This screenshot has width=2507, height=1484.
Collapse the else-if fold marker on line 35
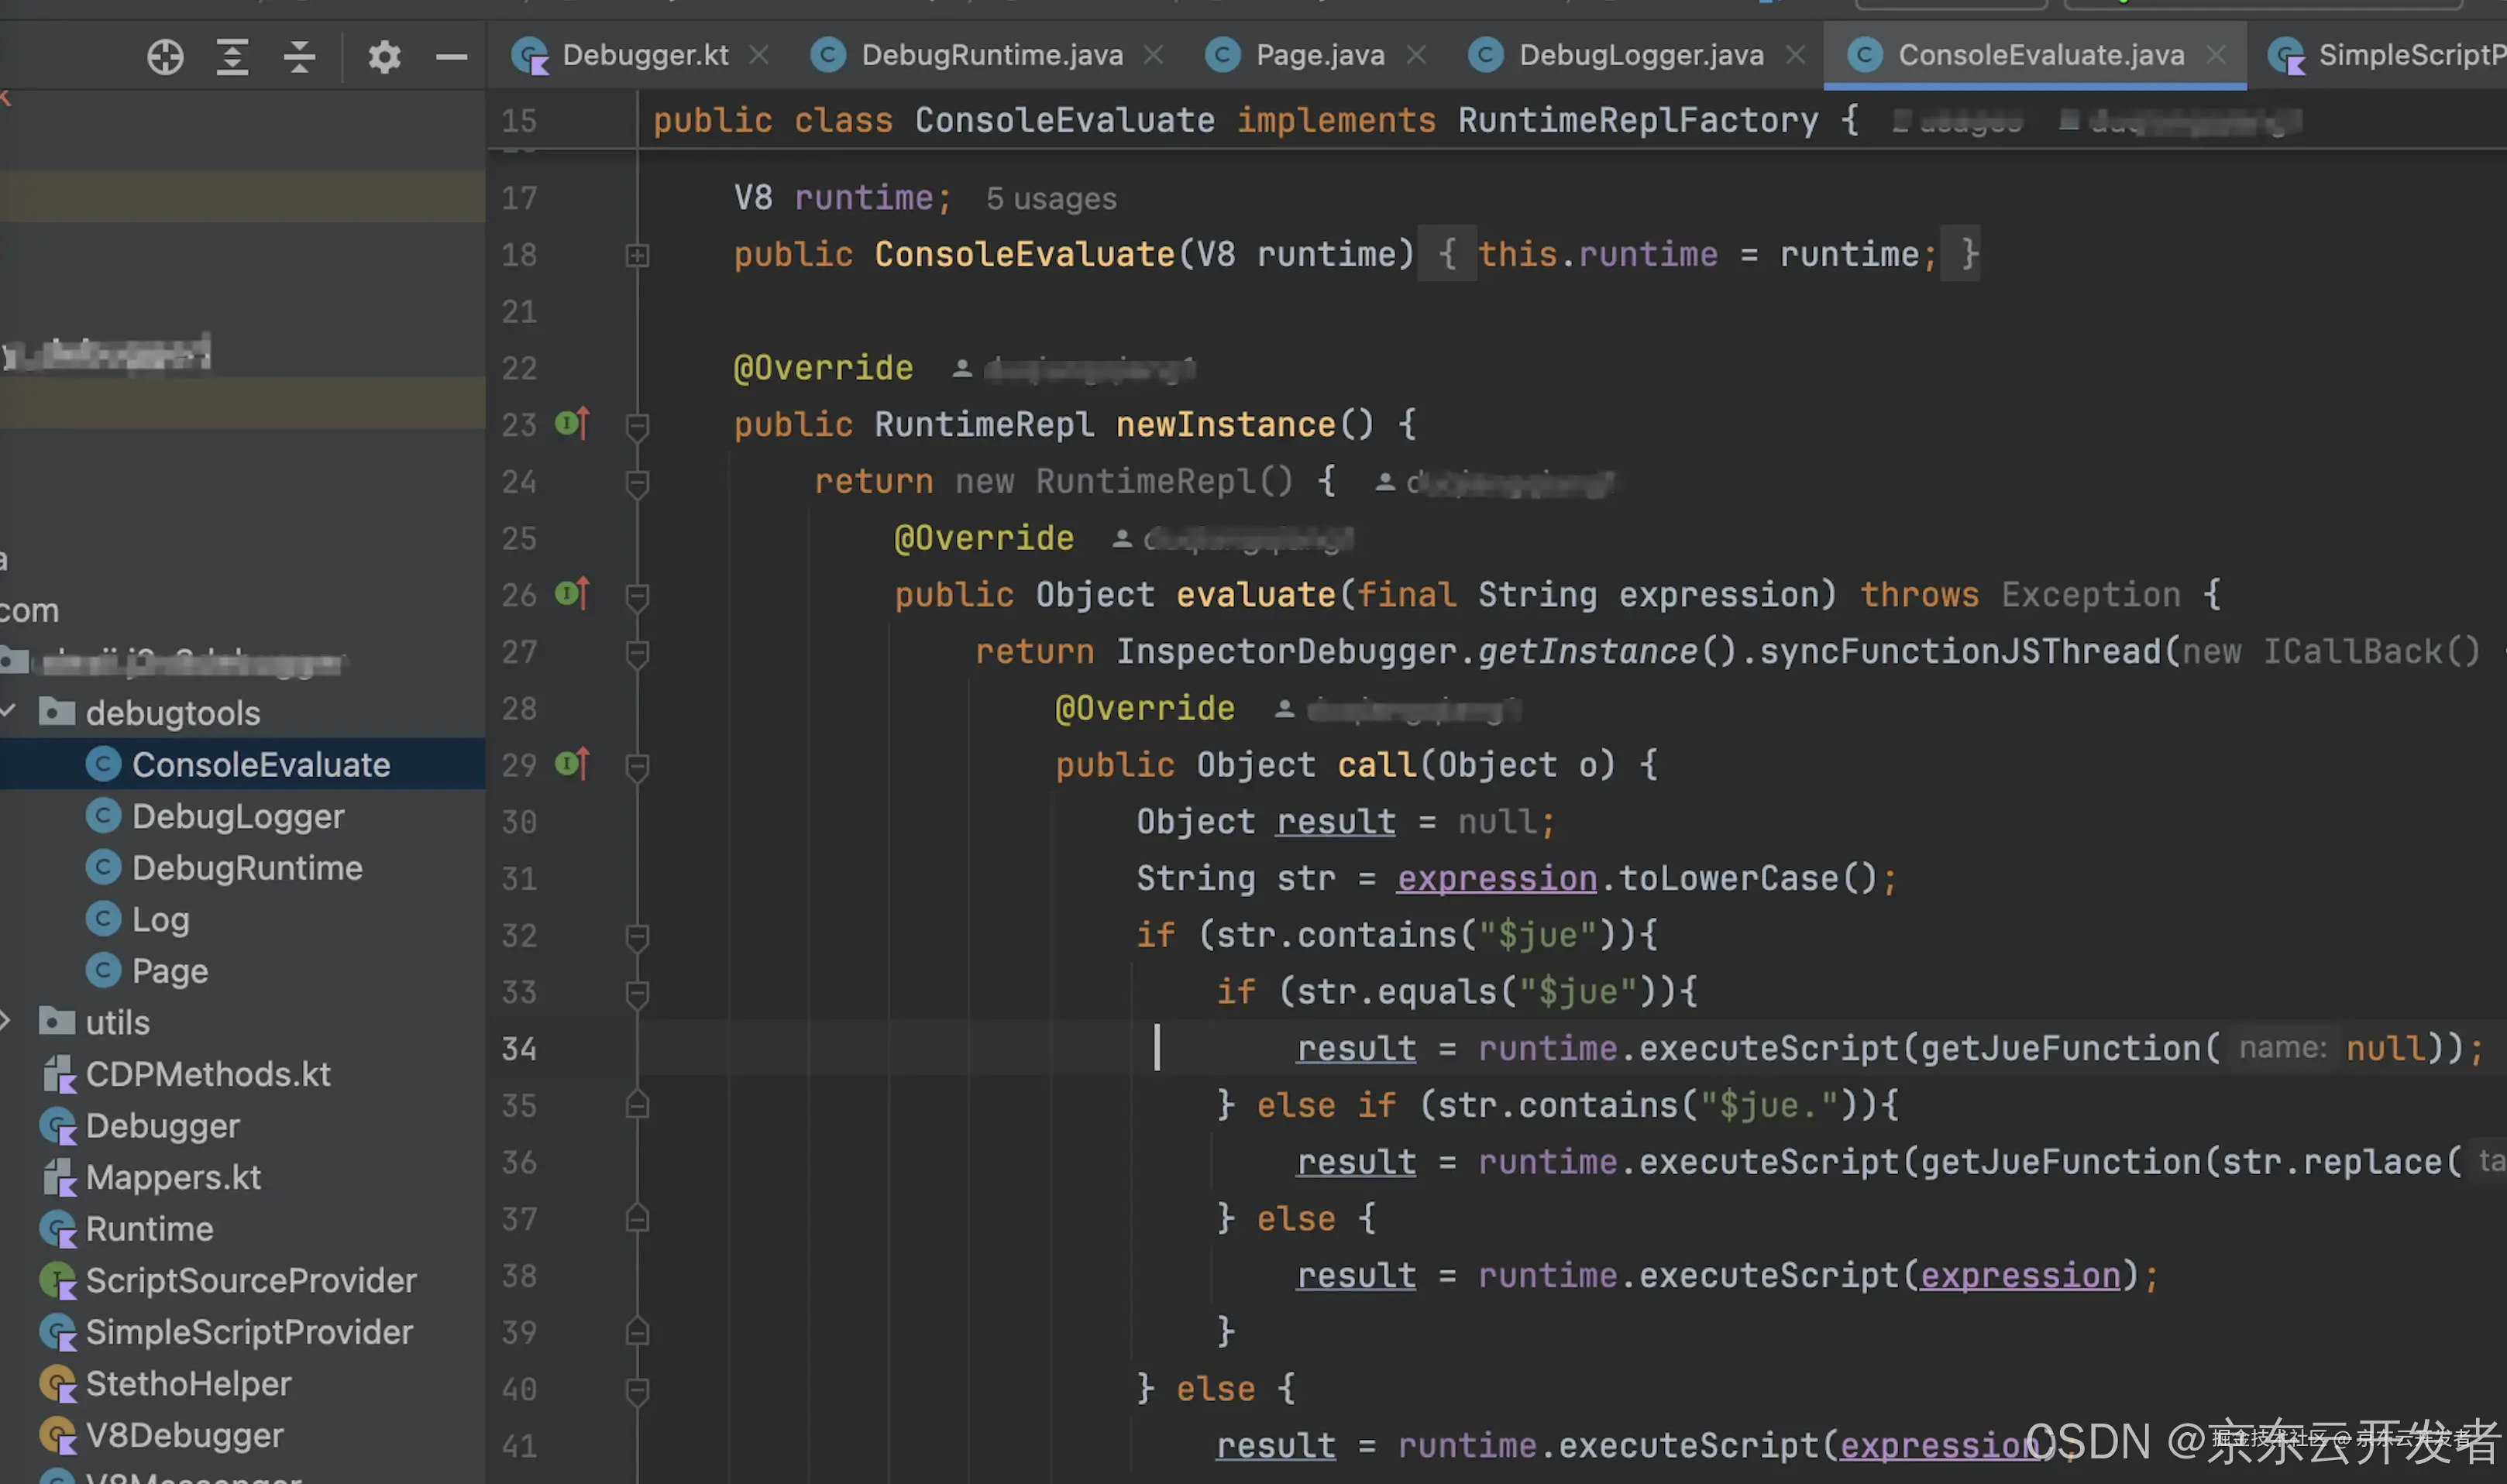(637, 1105)
